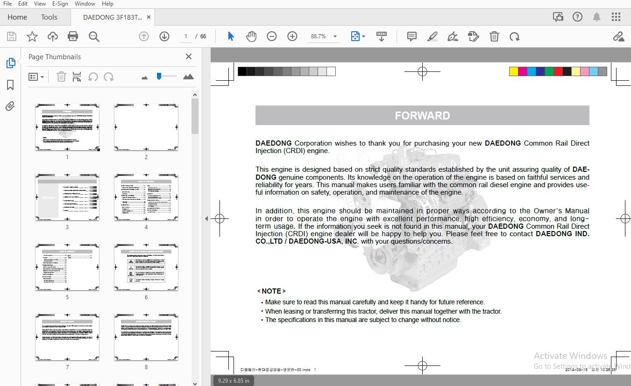
Task: Open the Sign document pen tool
Action: coord(453,36)
